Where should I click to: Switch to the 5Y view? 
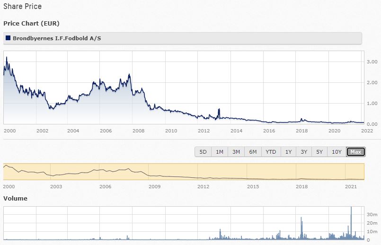point(319,152)
